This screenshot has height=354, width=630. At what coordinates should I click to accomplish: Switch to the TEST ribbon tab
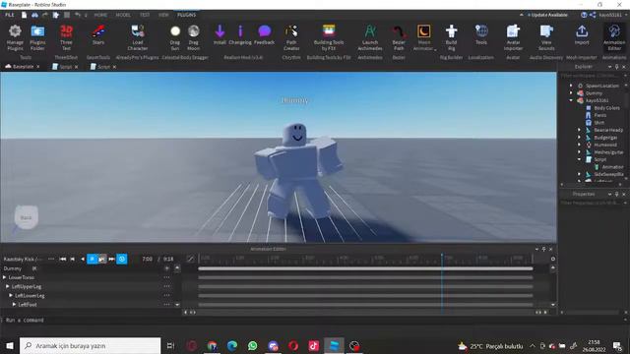pos(145,15)
